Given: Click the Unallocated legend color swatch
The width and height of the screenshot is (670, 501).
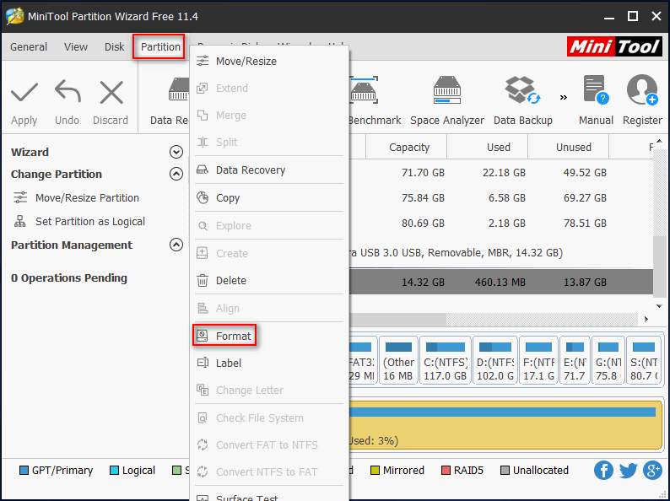Looking at the screenshot, I should (505, 471).
